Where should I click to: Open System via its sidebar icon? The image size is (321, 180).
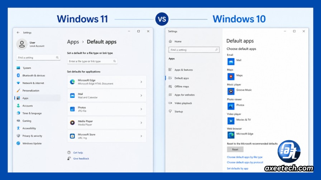click(18, 68)
